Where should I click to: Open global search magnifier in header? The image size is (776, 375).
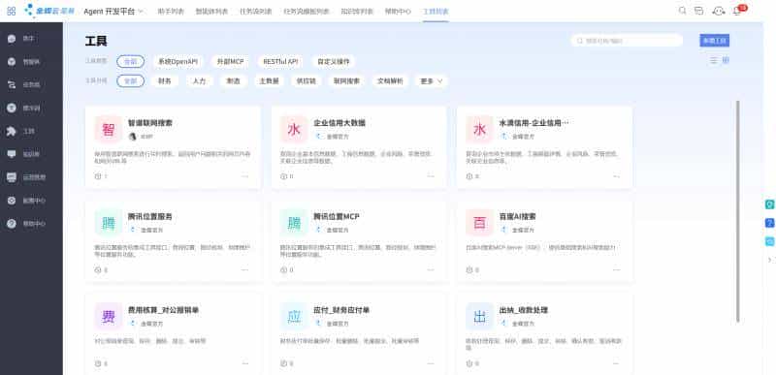point(683,11)
